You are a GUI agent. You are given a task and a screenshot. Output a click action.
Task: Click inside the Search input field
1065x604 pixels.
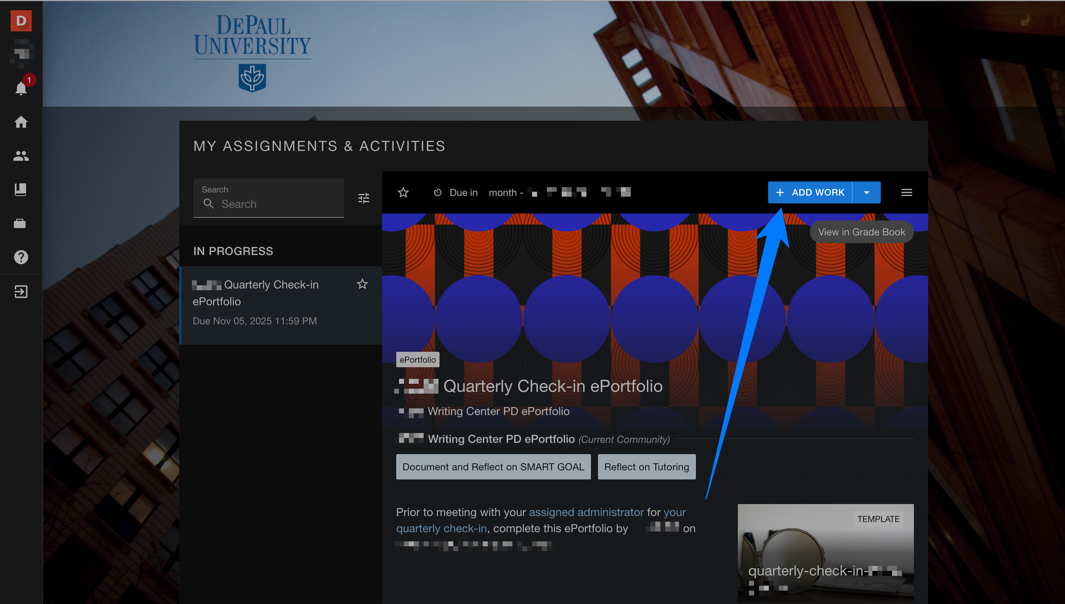coord(276,204)
